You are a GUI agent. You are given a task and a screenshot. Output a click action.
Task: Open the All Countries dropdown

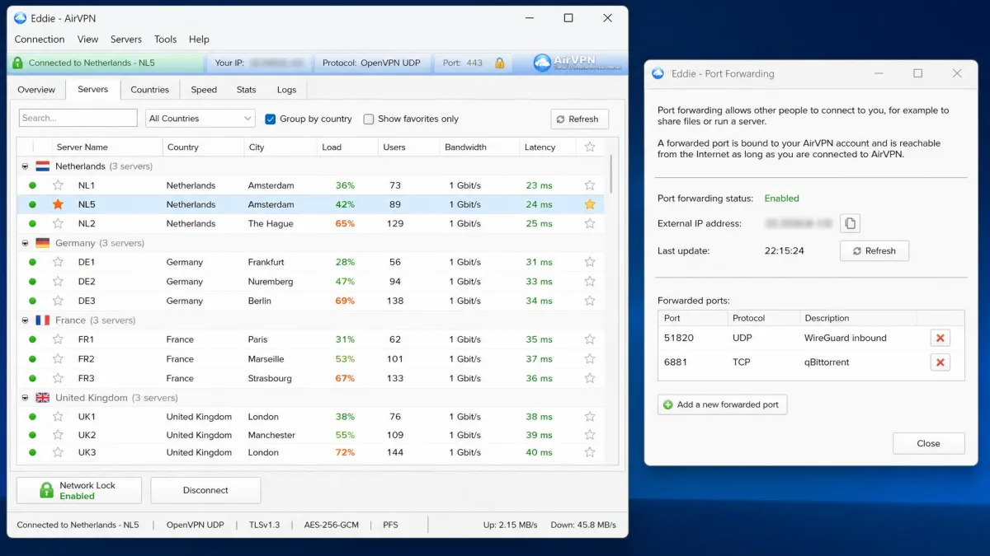(x=200, y=119)
